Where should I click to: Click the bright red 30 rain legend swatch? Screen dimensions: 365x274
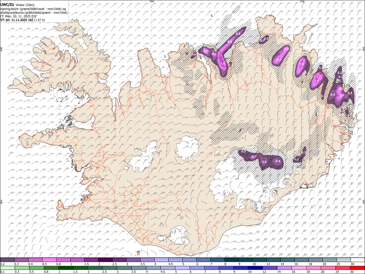357,268
